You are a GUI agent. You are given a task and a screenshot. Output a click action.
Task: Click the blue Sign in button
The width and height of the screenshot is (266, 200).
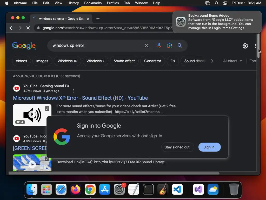click(209, 147)
